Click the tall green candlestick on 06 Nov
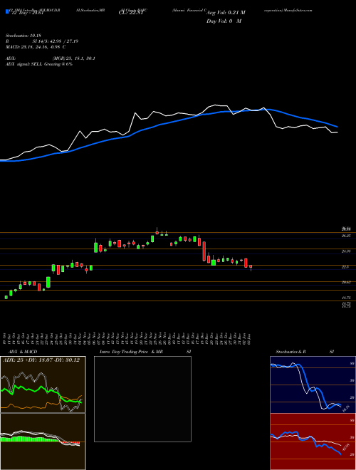356x470 pixels. [x=96, y=248]
